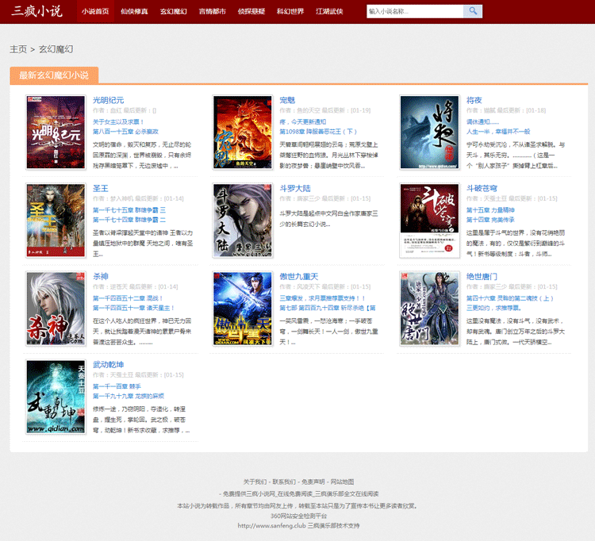Open the 言情都市 nav item
Screen dimensions: 595x541
tap(212, 11)
